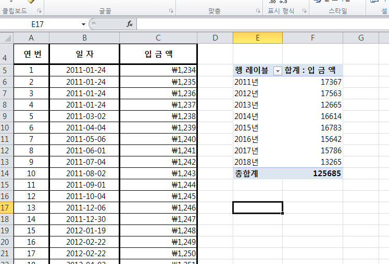
Task: Click the Insert Function fx button
Action: [130, 24]
